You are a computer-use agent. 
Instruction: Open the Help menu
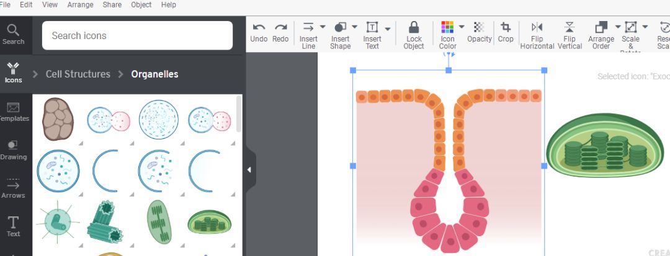(168, 5)
